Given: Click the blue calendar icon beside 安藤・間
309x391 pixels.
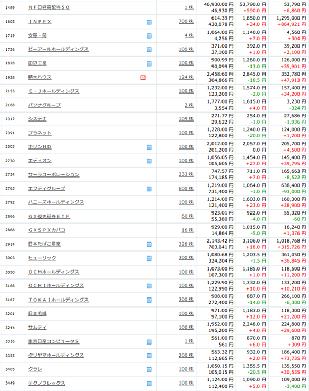Looking at the screenshot, I should [149, 36].
